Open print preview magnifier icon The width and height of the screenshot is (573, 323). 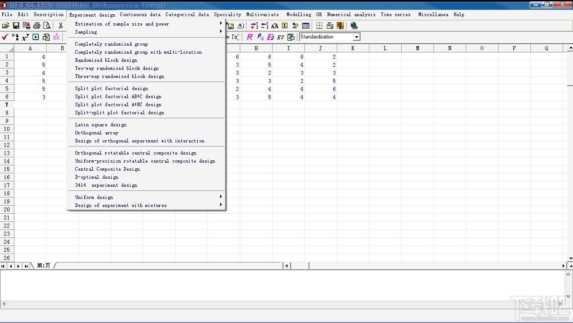point(47,26)
